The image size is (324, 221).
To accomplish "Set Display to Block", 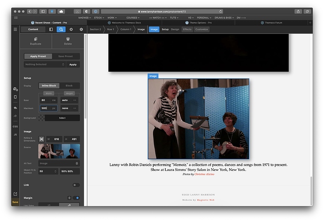I will (69, 86).
